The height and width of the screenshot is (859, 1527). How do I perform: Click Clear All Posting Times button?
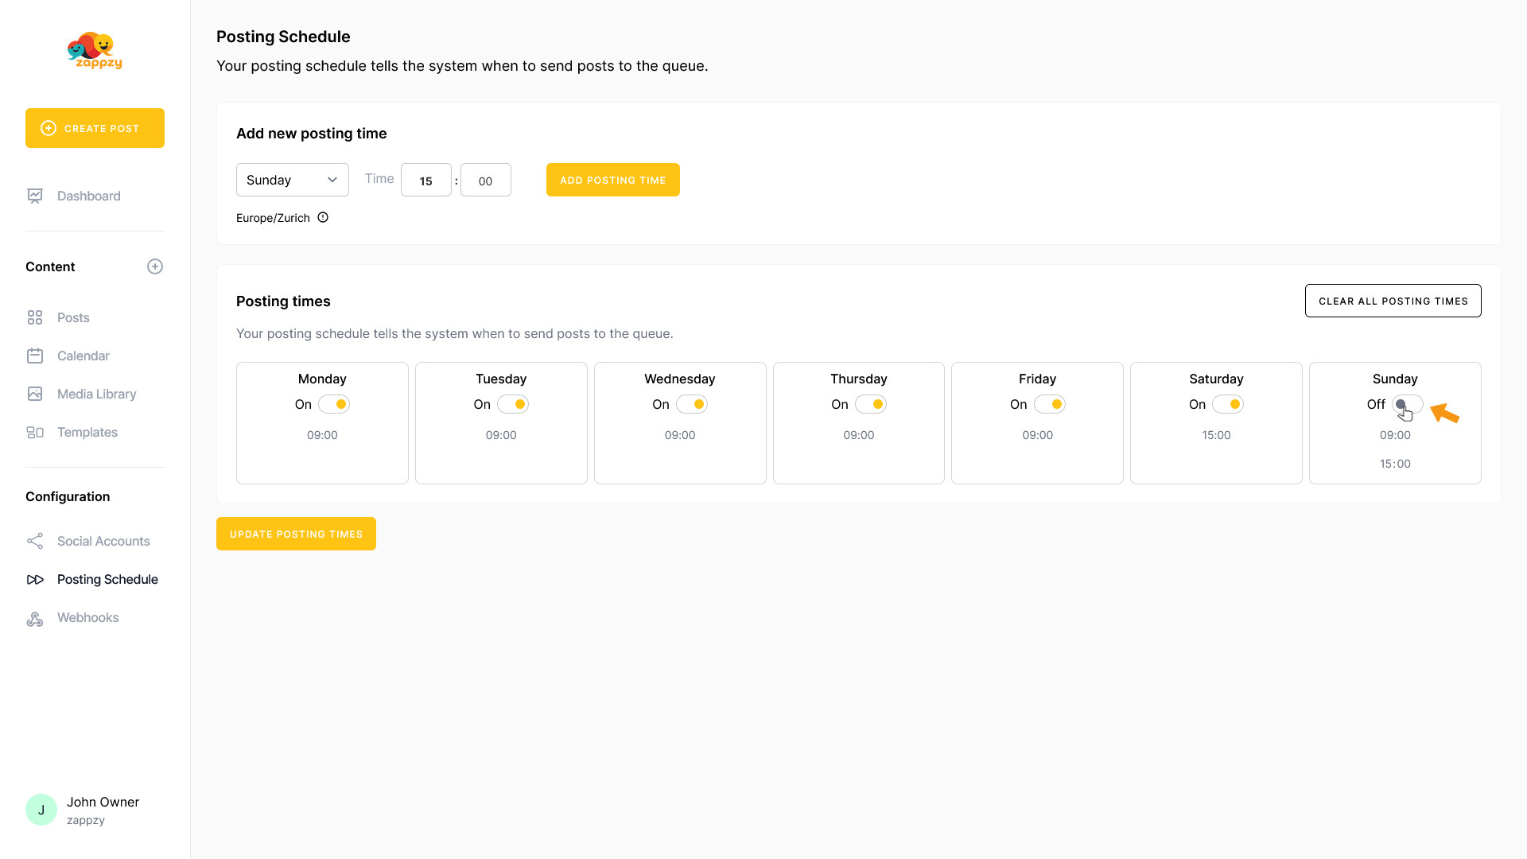coord(1393,301)
